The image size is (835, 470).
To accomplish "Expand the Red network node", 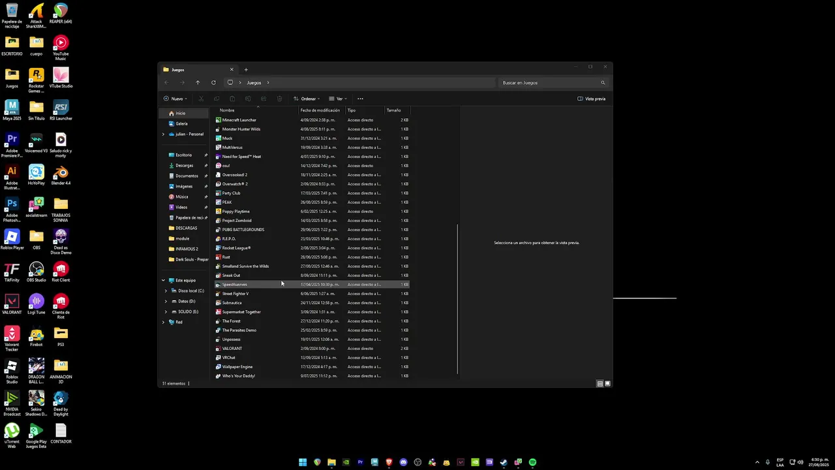I will (163, 322).
